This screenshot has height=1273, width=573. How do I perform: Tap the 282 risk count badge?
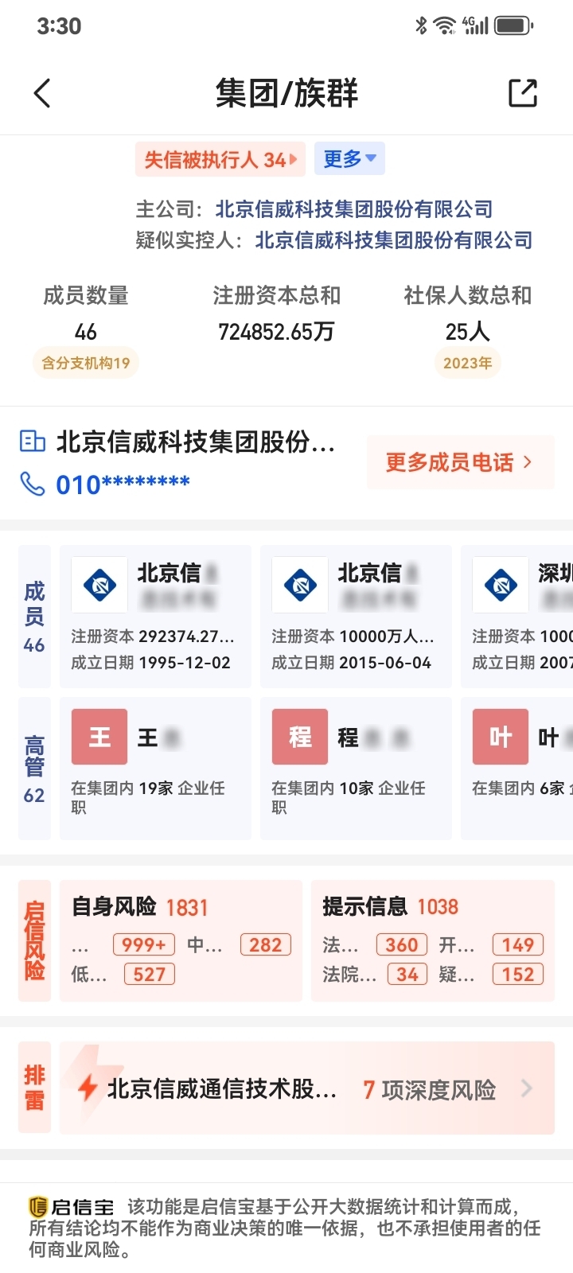265,945
